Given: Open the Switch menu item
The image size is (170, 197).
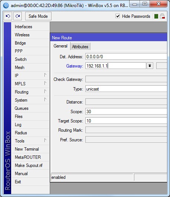Looking at the screenshot, I should (x=30, y=59).
